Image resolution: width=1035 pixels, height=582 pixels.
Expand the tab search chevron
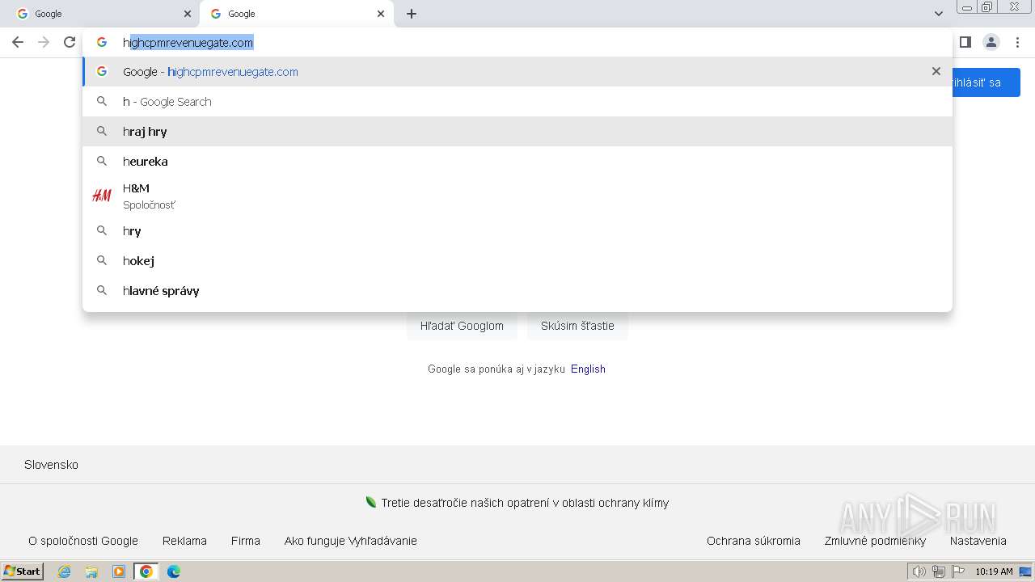click(x=939, y=14)
